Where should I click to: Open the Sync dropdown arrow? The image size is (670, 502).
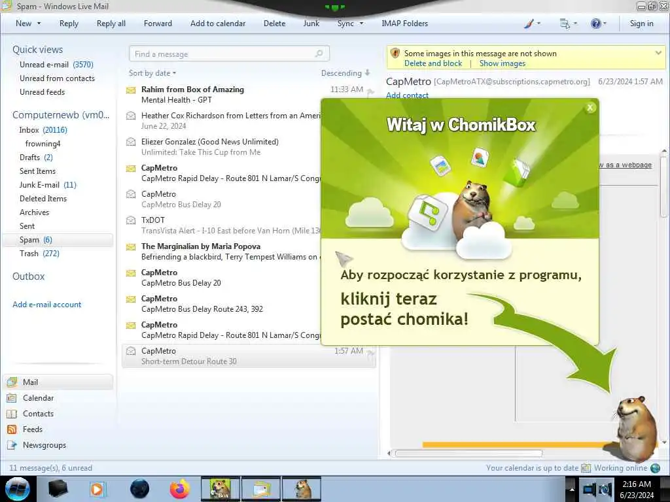tap(361, 24)
